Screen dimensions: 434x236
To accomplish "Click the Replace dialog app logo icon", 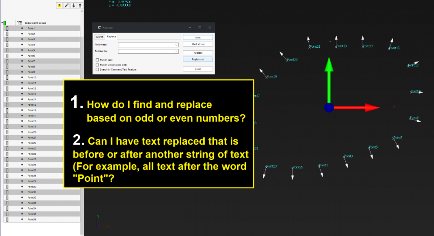I will 99,27.
